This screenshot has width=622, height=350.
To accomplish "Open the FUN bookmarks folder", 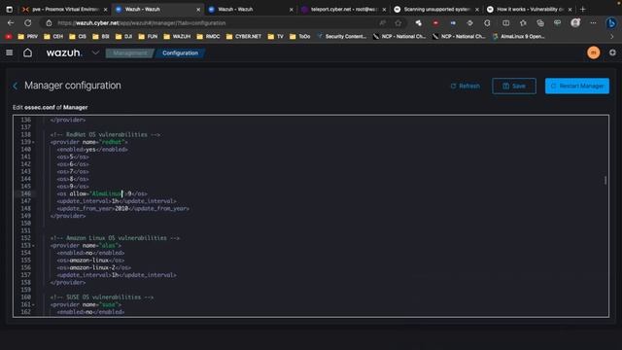I will coord(148,37).
